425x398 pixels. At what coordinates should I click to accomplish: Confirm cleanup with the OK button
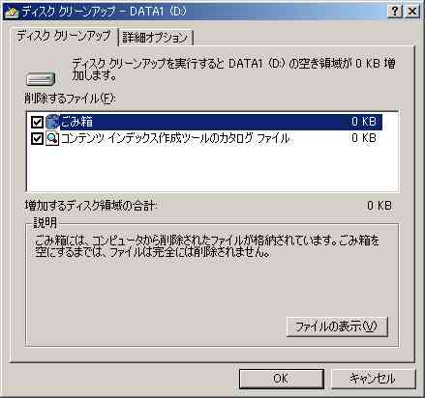click(x=281, y=379)
